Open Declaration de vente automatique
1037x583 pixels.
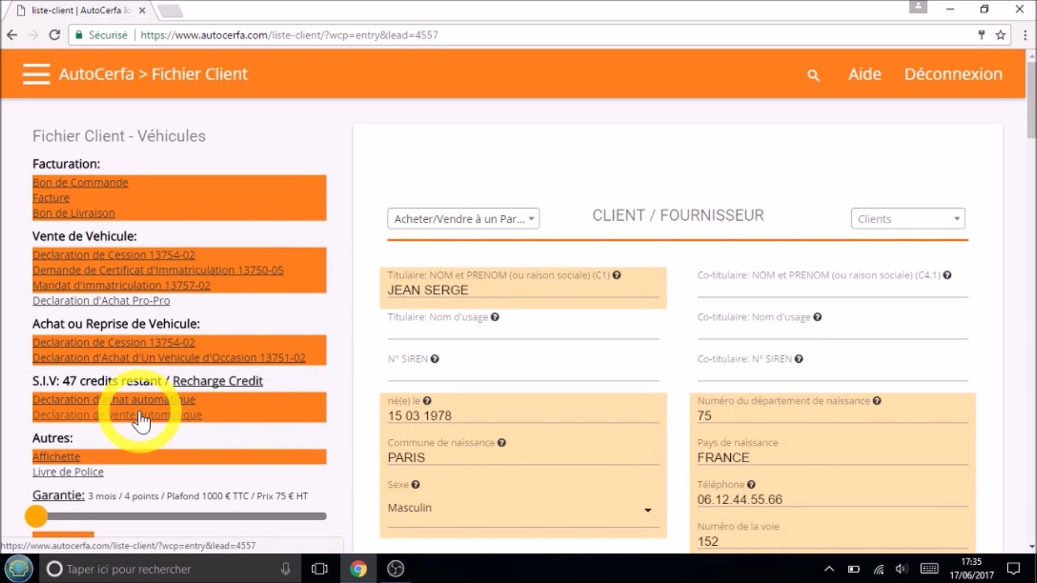[x=117, y=415]
